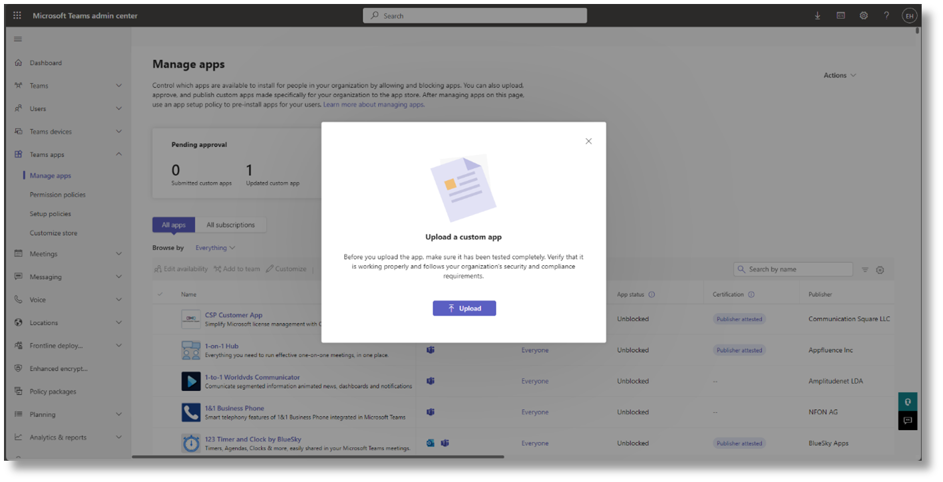Click the download icon in header
The image size is (943, 482).
click(x=817, y=16)
